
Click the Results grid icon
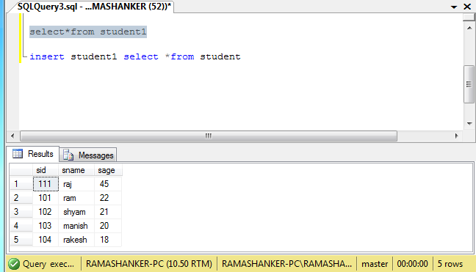coord(18,154)
